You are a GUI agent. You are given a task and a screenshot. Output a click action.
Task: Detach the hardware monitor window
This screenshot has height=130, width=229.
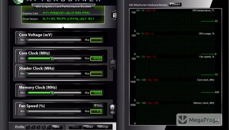[x=175, y=5]
